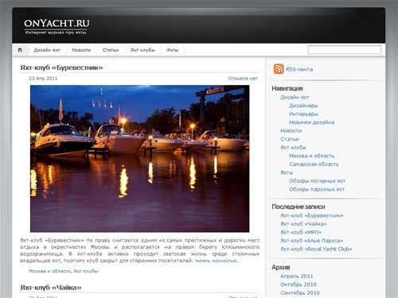
Task: Select Обзоры моторных яхт in sidebar
Action: [x=317, y=181]
